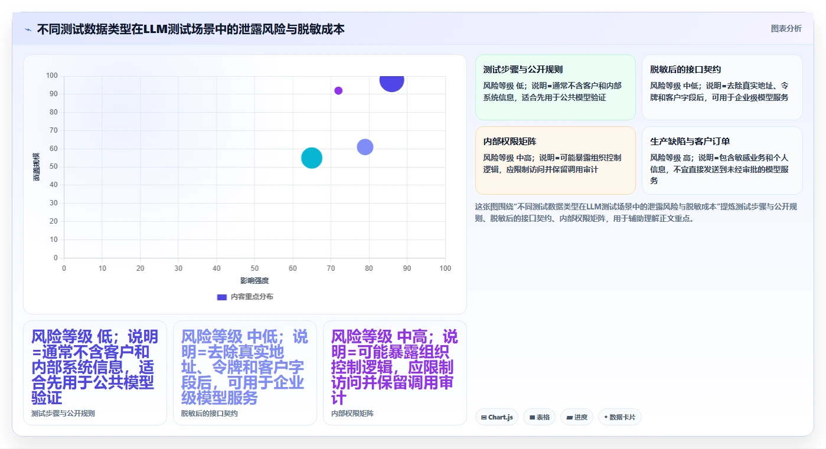
Task: Click the purple 风险等级 中高 stat text
Action: (x=394, y=366)
